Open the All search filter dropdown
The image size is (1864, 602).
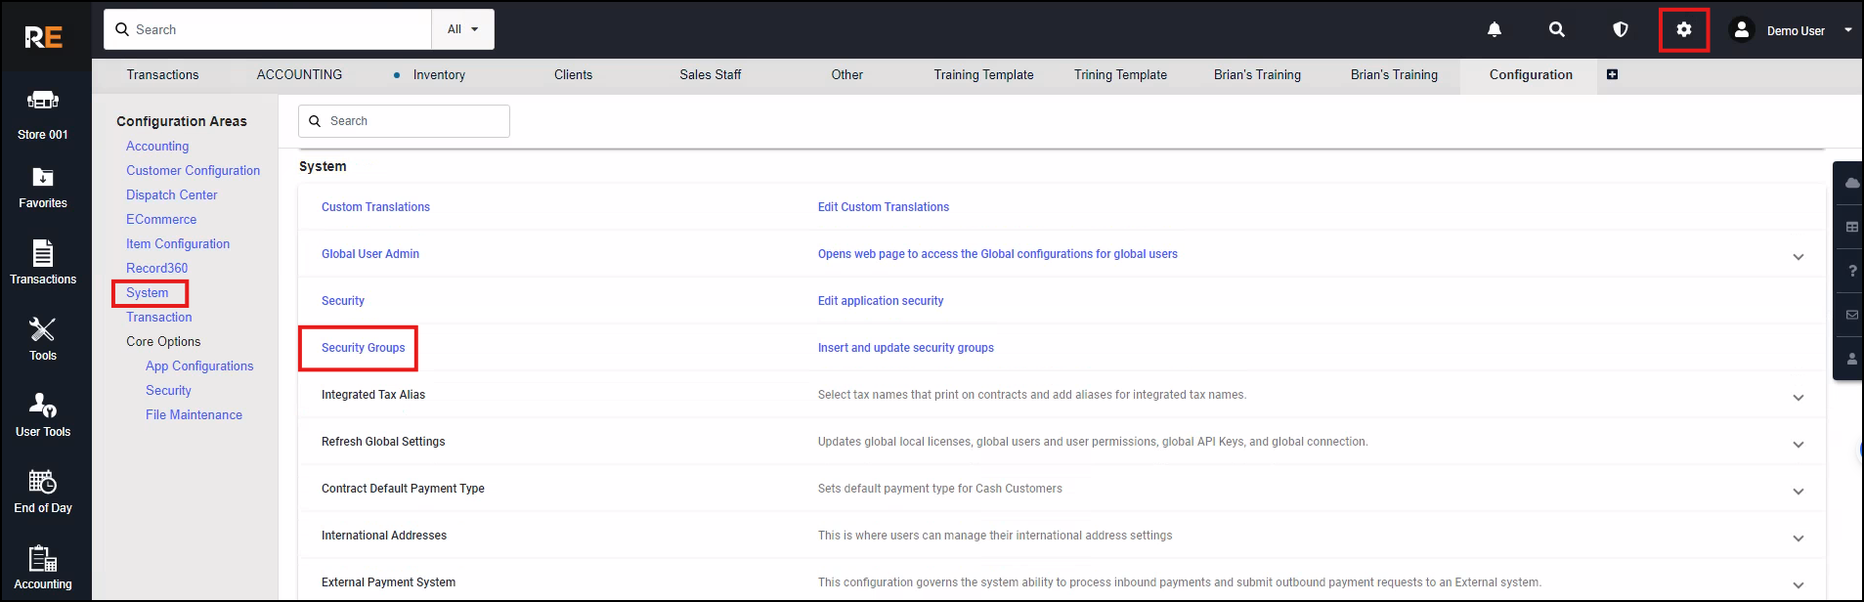(462, 29)
